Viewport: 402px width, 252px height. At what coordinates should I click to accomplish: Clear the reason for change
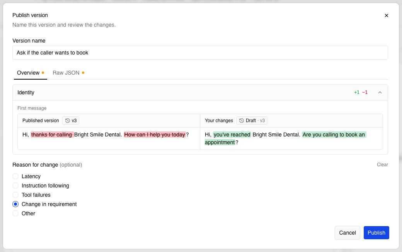(x=382, y=165)
